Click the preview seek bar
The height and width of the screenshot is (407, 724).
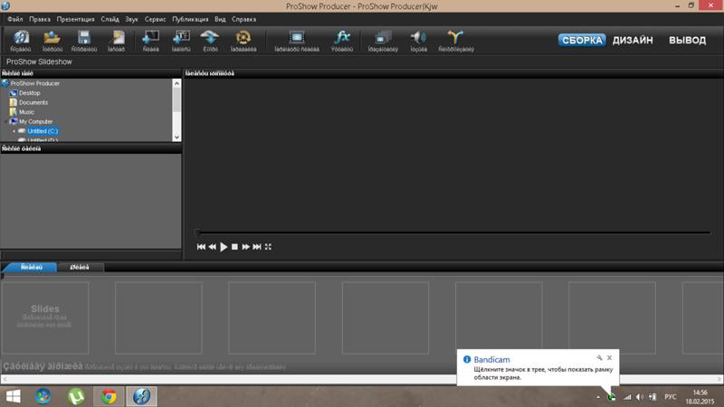pos(453,232)
